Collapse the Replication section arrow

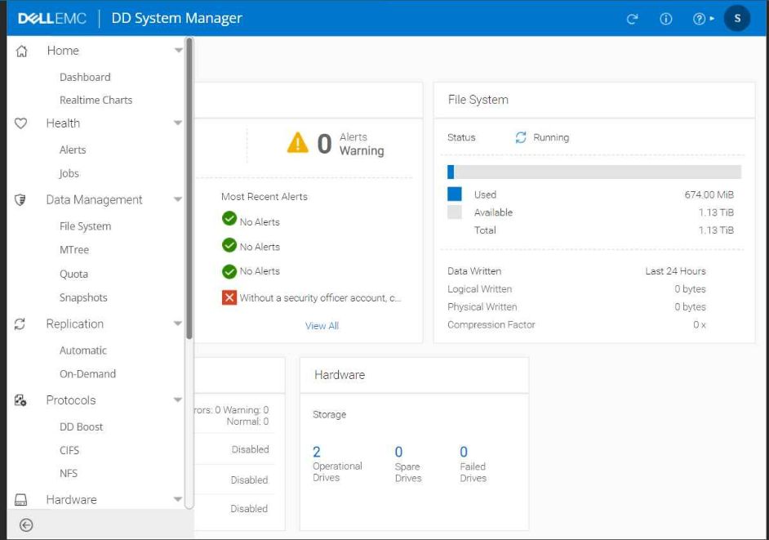click(x=178, y=324)
